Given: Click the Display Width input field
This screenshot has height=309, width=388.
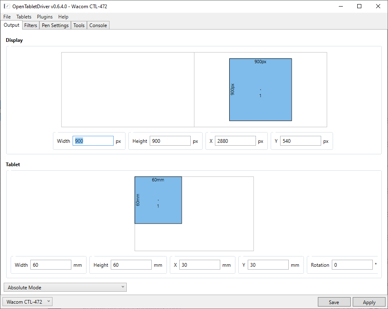Looking at the screenshot, I should click(x=93, y=141).
